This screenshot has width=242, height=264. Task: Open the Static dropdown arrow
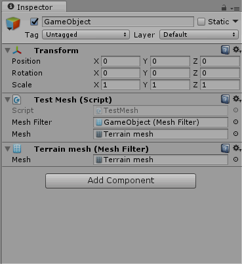pyautogui.click(x=235, y=21)
